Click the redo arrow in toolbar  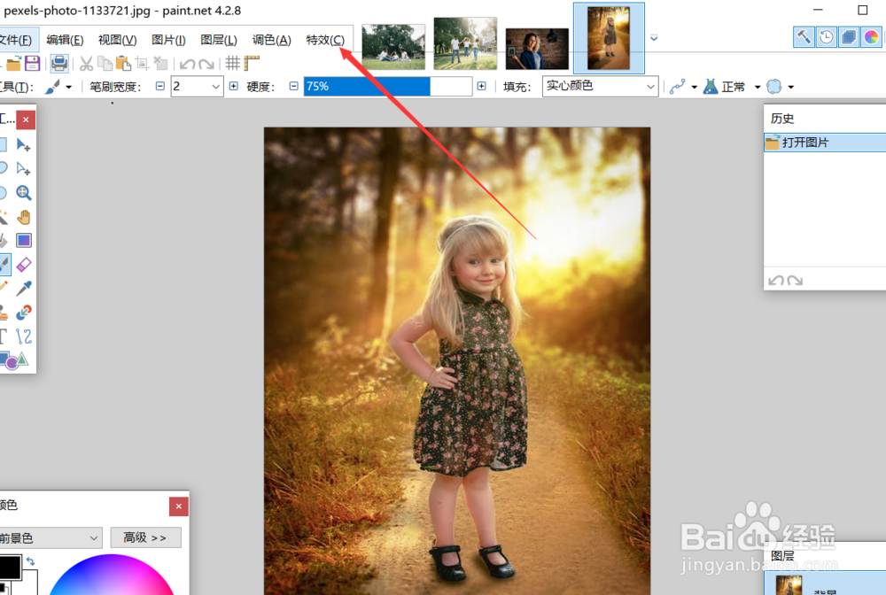click(206, 64)
